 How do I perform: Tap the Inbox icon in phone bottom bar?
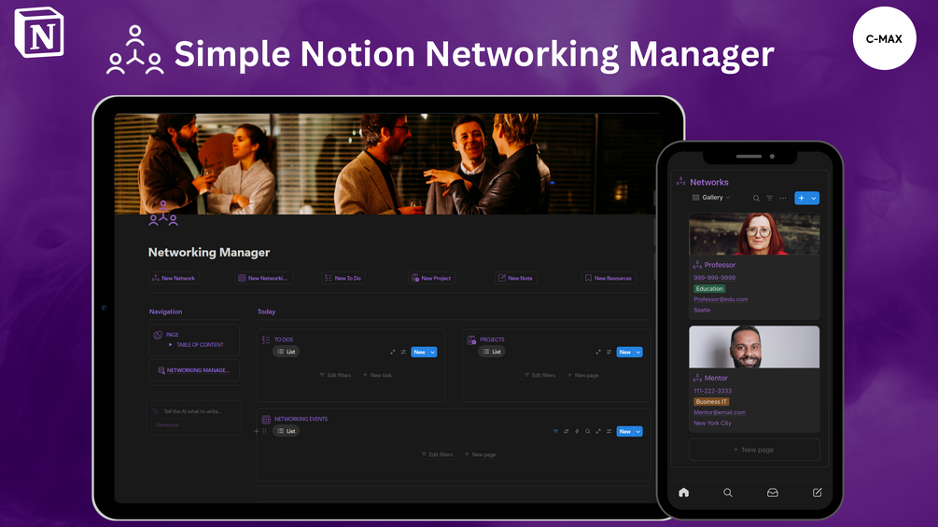click(772, 492)
